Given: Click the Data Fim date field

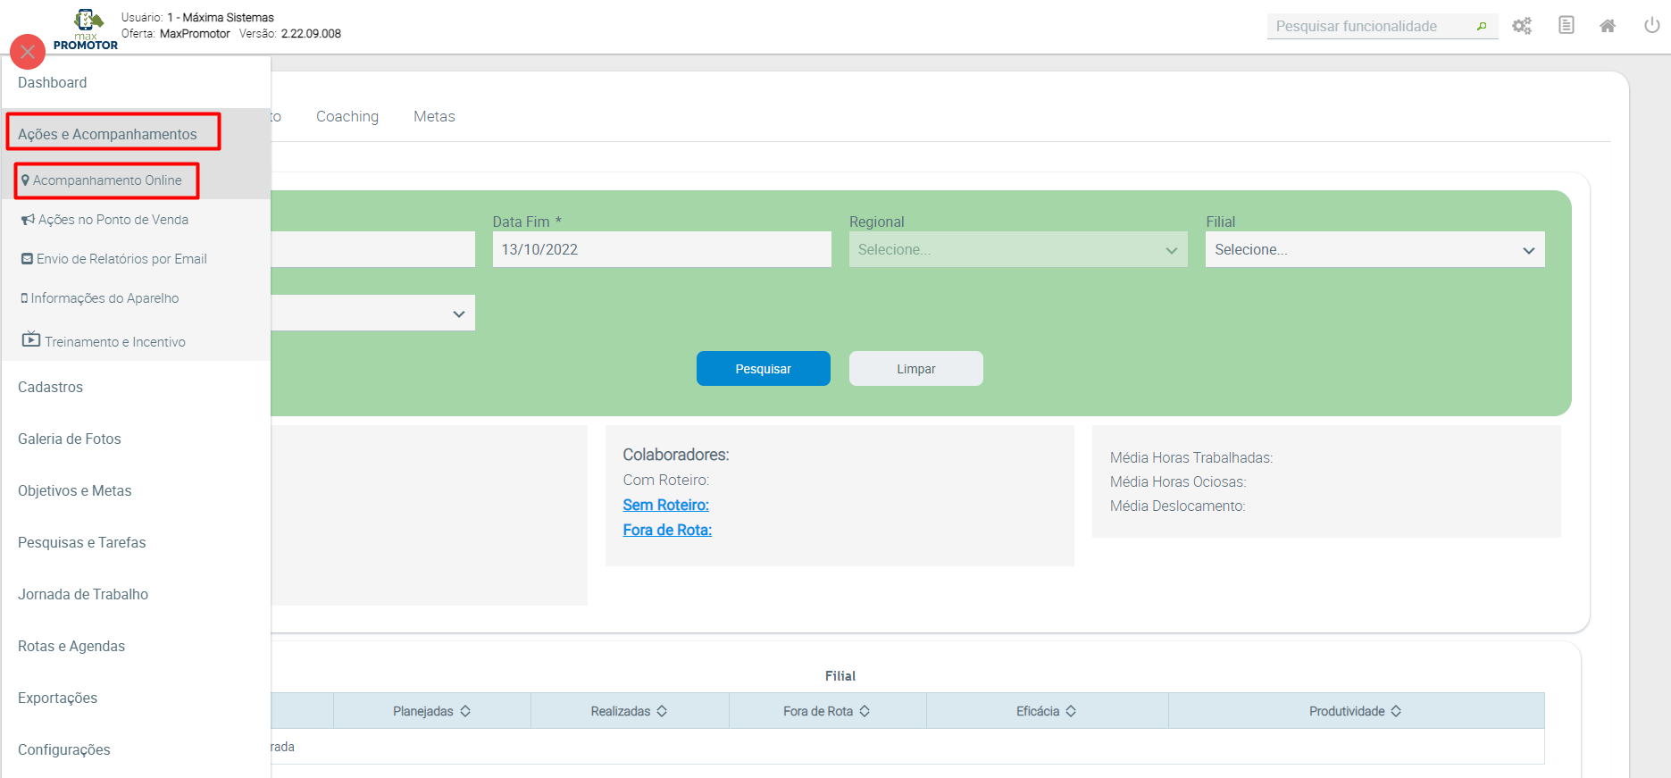Looking at the screenshot, I should coord(661,249).
